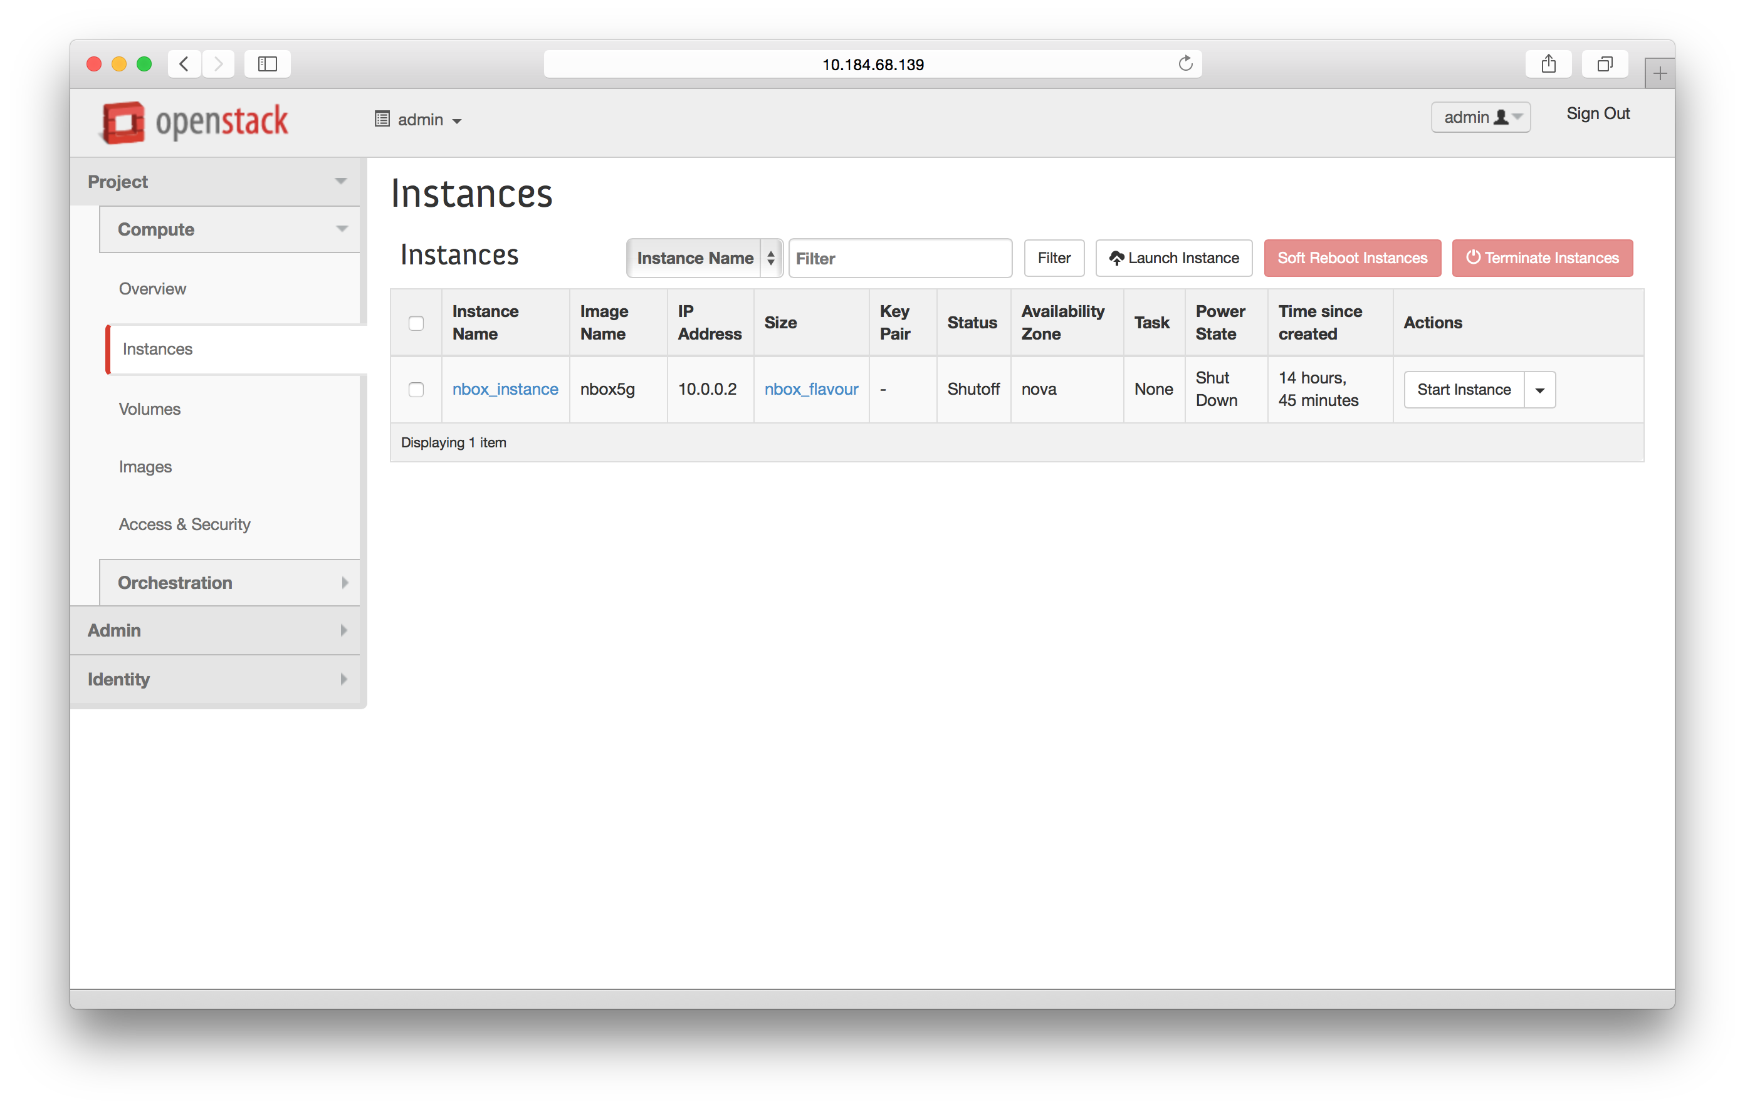This screenshot has width=1745, height=1109.
Task: Collapse the Compute panel group
Action: click(229, 229)
